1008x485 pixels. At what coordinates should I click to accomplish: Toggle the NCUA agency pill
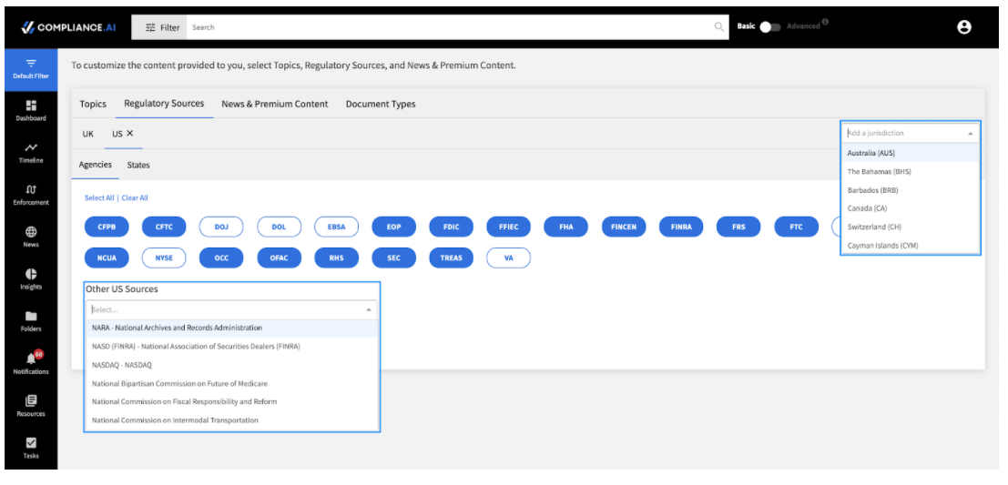pyautogui.click(x=107, y=258)
